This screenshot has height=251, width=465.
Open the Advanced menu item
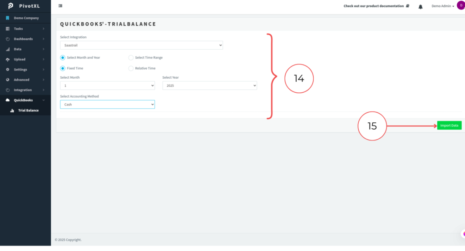(x=25, y=80)
